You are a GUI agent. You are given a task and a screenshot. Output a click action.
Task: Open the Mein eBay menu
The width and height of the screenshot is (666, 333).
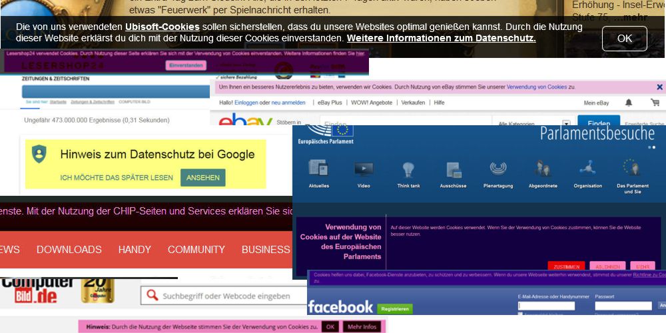tap(596, 103)
